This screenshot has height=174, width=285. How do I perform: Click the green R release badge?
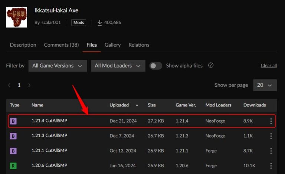pyautogui.click(x=13, y=166)
